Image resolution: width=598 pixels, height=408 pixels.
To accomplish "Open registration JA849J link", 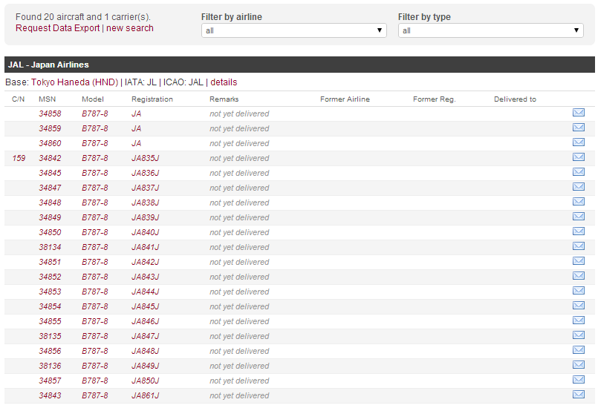I will (146, 366).
